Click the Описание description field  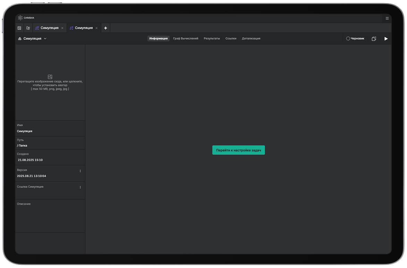pos(50,215)
